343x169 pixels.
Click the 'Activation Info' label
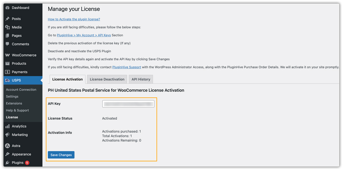pos(60,133)
